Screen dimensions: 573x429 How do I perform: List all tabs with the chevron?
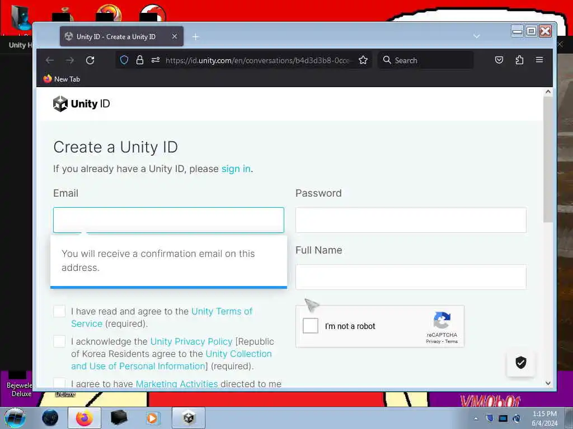click(x=477, y=36)
